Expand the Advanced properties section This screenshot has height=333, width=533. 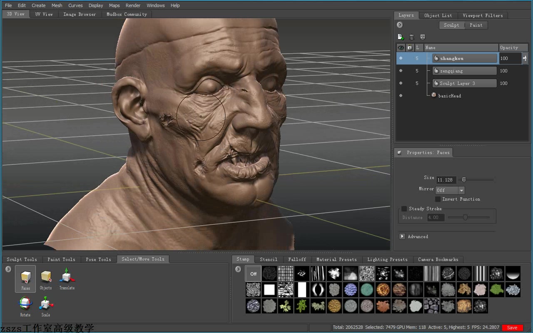tap(402, 236)
